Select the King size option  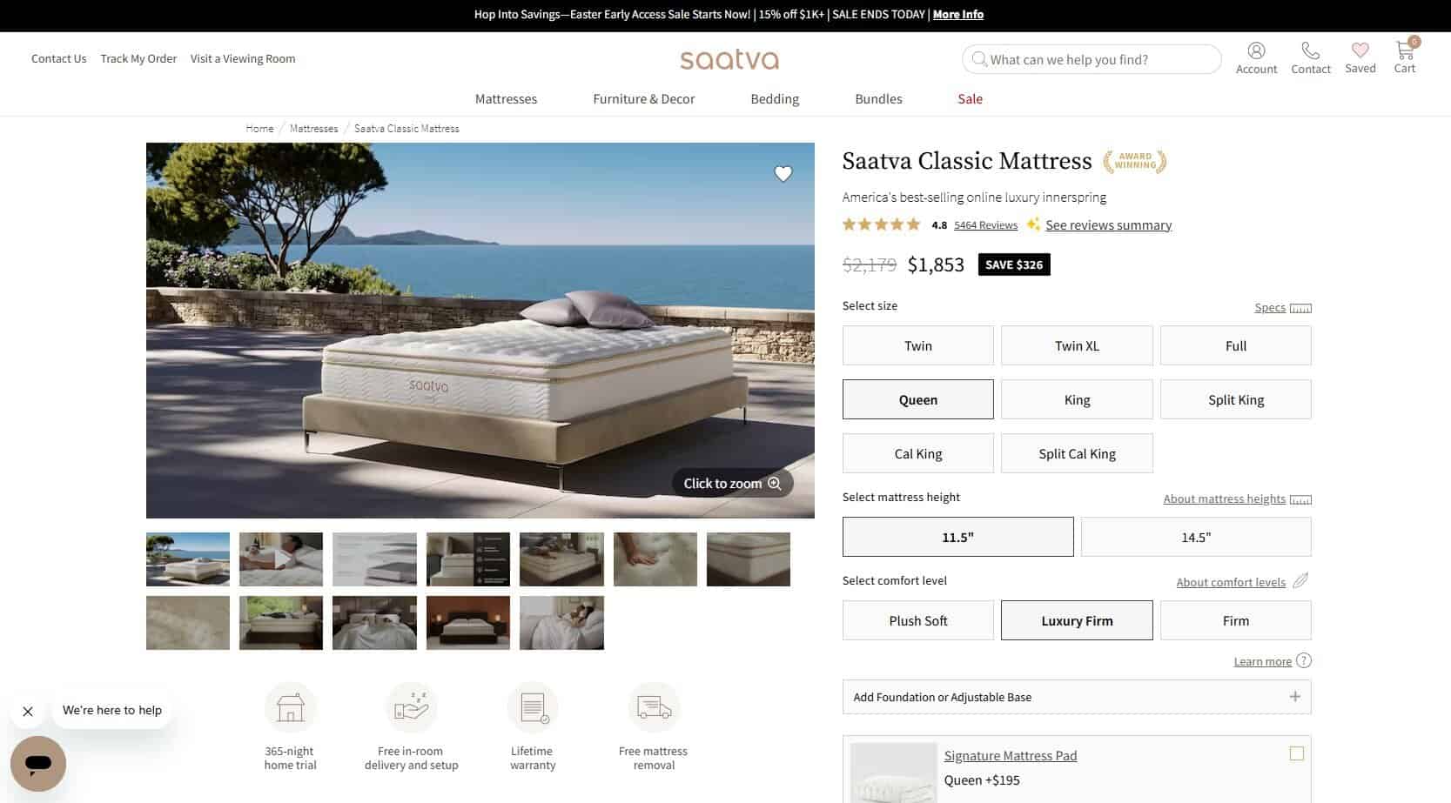[x=1077, y=399]
